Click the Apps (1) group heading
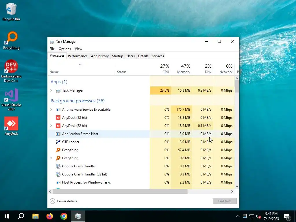 tap(59, 82)
